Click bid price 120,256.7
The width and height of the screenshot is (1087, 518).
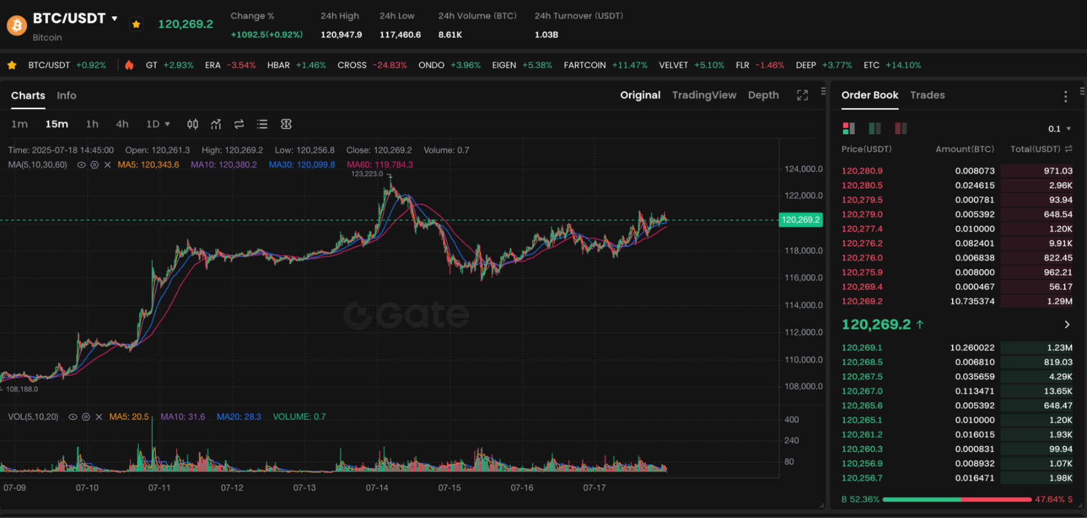coord(862,478)
